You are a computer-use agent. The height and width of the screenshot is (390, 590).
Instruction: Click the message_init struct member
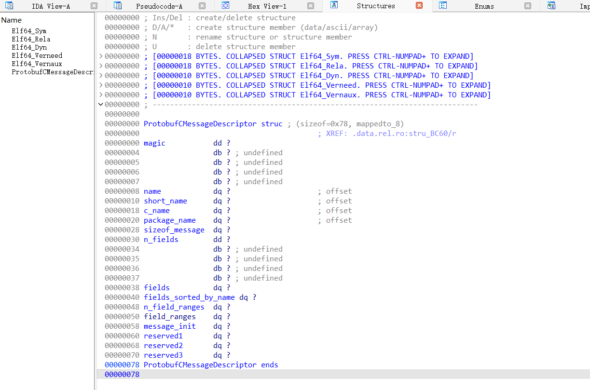(x=170, y=326)
